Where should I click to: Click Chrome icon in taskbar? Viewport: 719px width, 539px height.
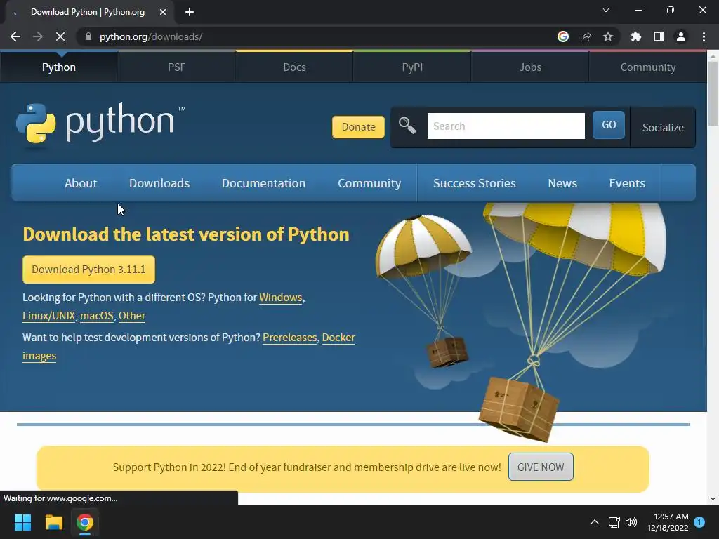(85, 522)
